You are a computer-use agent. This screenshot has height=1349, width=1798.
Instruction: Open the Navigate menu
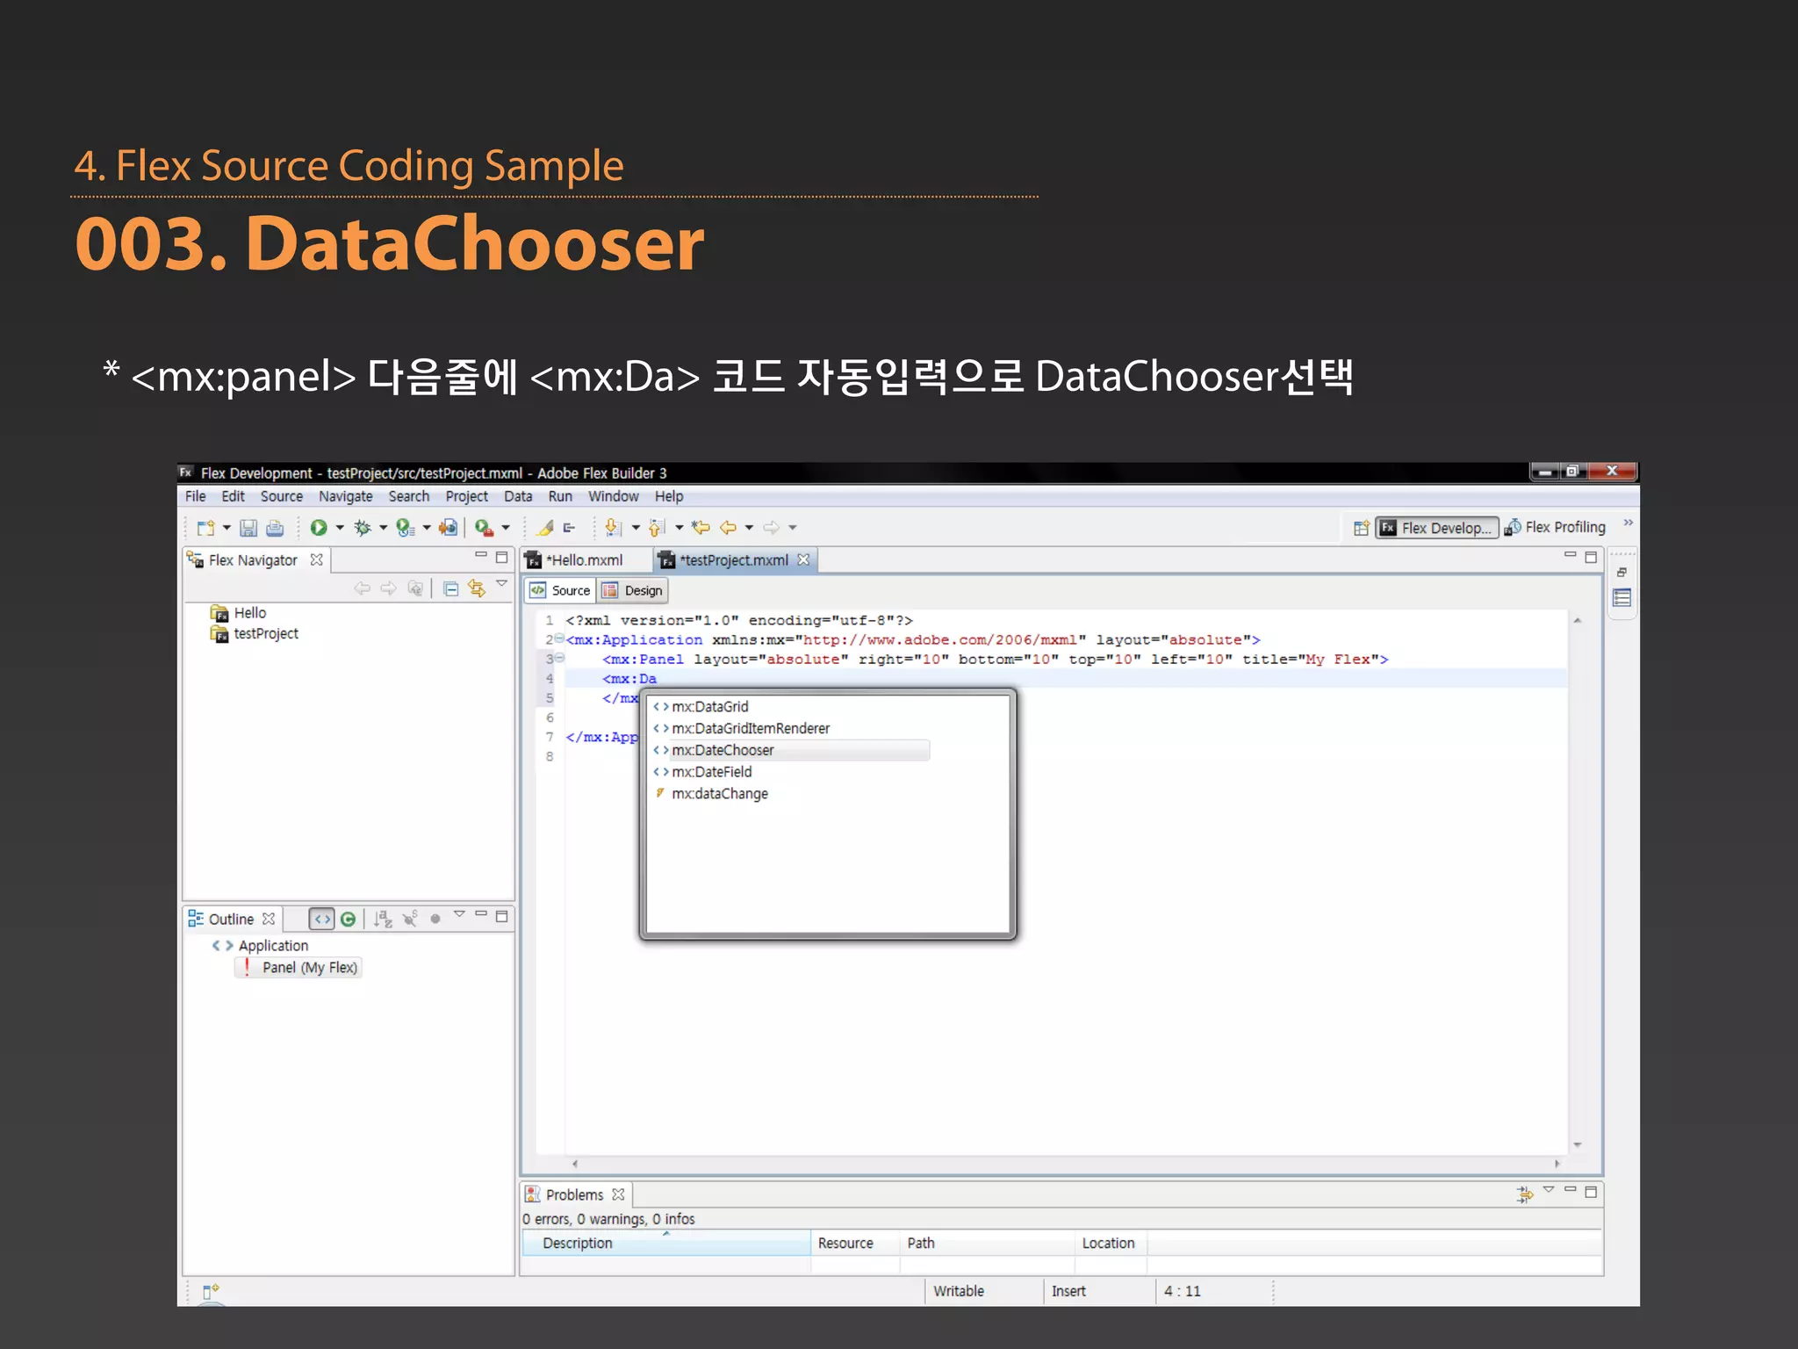pos(345,497)
